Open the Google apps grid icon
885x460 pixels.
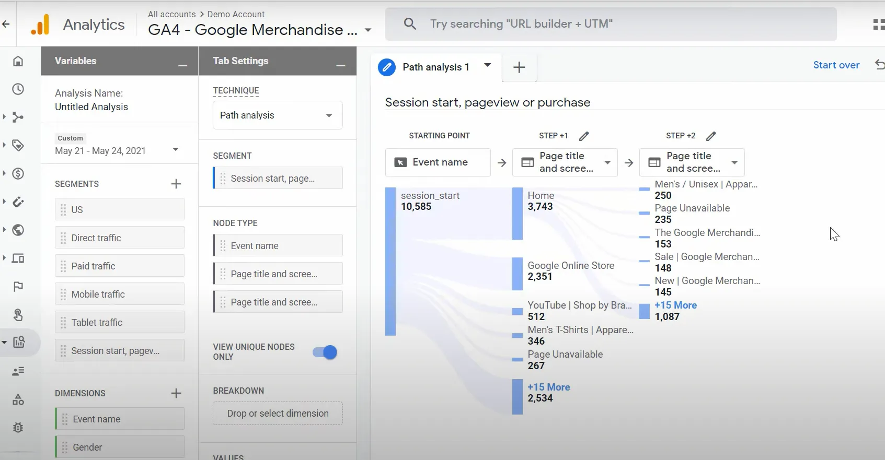879,25
